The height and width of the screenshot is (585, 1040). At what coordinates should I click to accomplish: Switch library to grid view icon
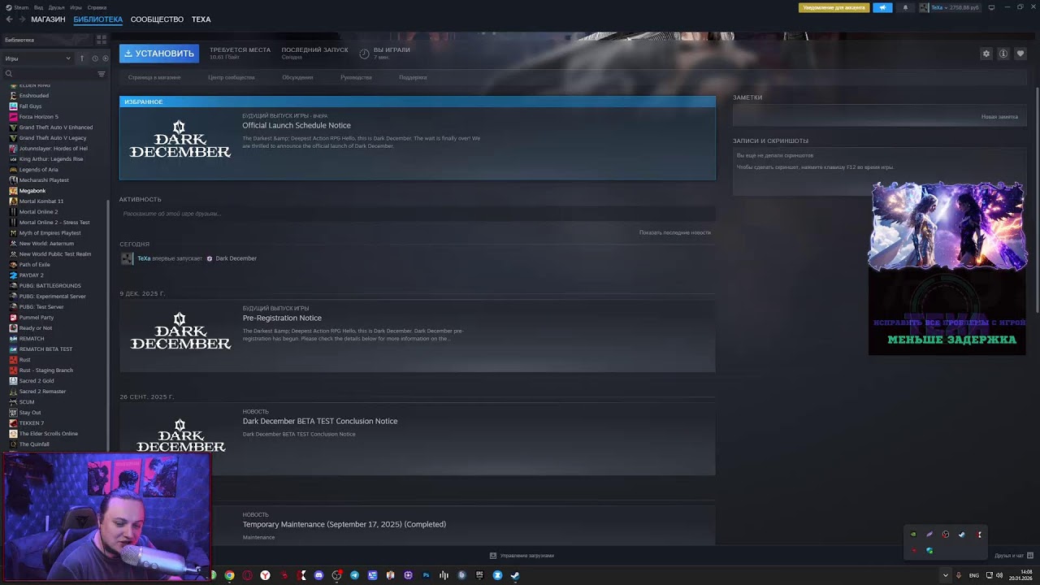coord(102,39)
